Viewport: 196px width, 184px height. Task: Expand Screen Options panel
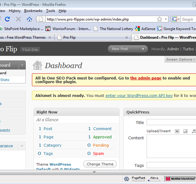point(180,59)
